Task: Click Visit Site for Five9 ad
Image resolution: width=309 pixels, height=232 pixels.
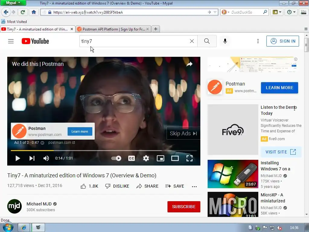Action: (281, 152)
